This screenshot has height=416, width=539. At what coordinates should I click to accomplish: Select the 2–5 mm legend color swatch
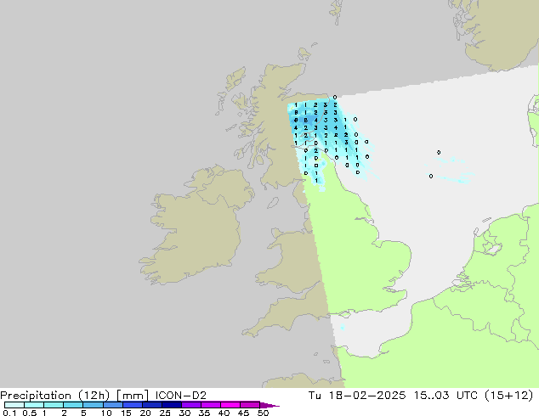click(x=73, y=405)
